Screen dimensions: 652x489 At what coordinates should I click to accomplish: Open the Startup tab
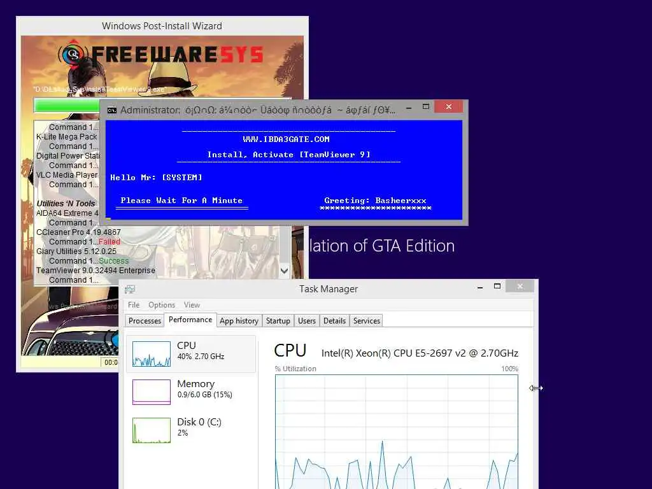[x=278, y=321]
